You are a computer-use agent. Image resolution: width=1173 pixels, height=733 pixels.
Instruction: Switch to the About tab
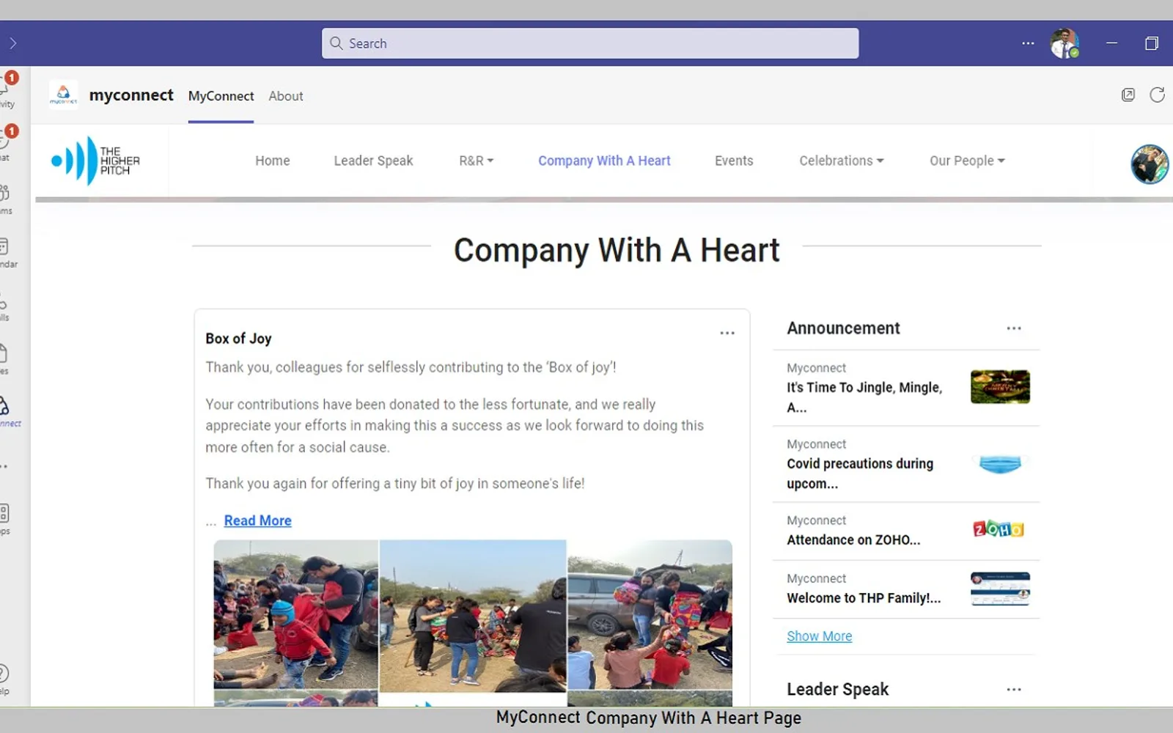point(285,96)
